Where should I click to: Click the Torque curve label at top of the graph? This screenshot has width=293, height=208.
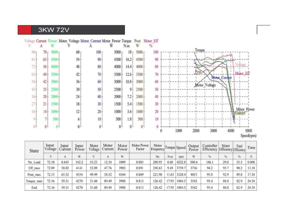[200, 50]
